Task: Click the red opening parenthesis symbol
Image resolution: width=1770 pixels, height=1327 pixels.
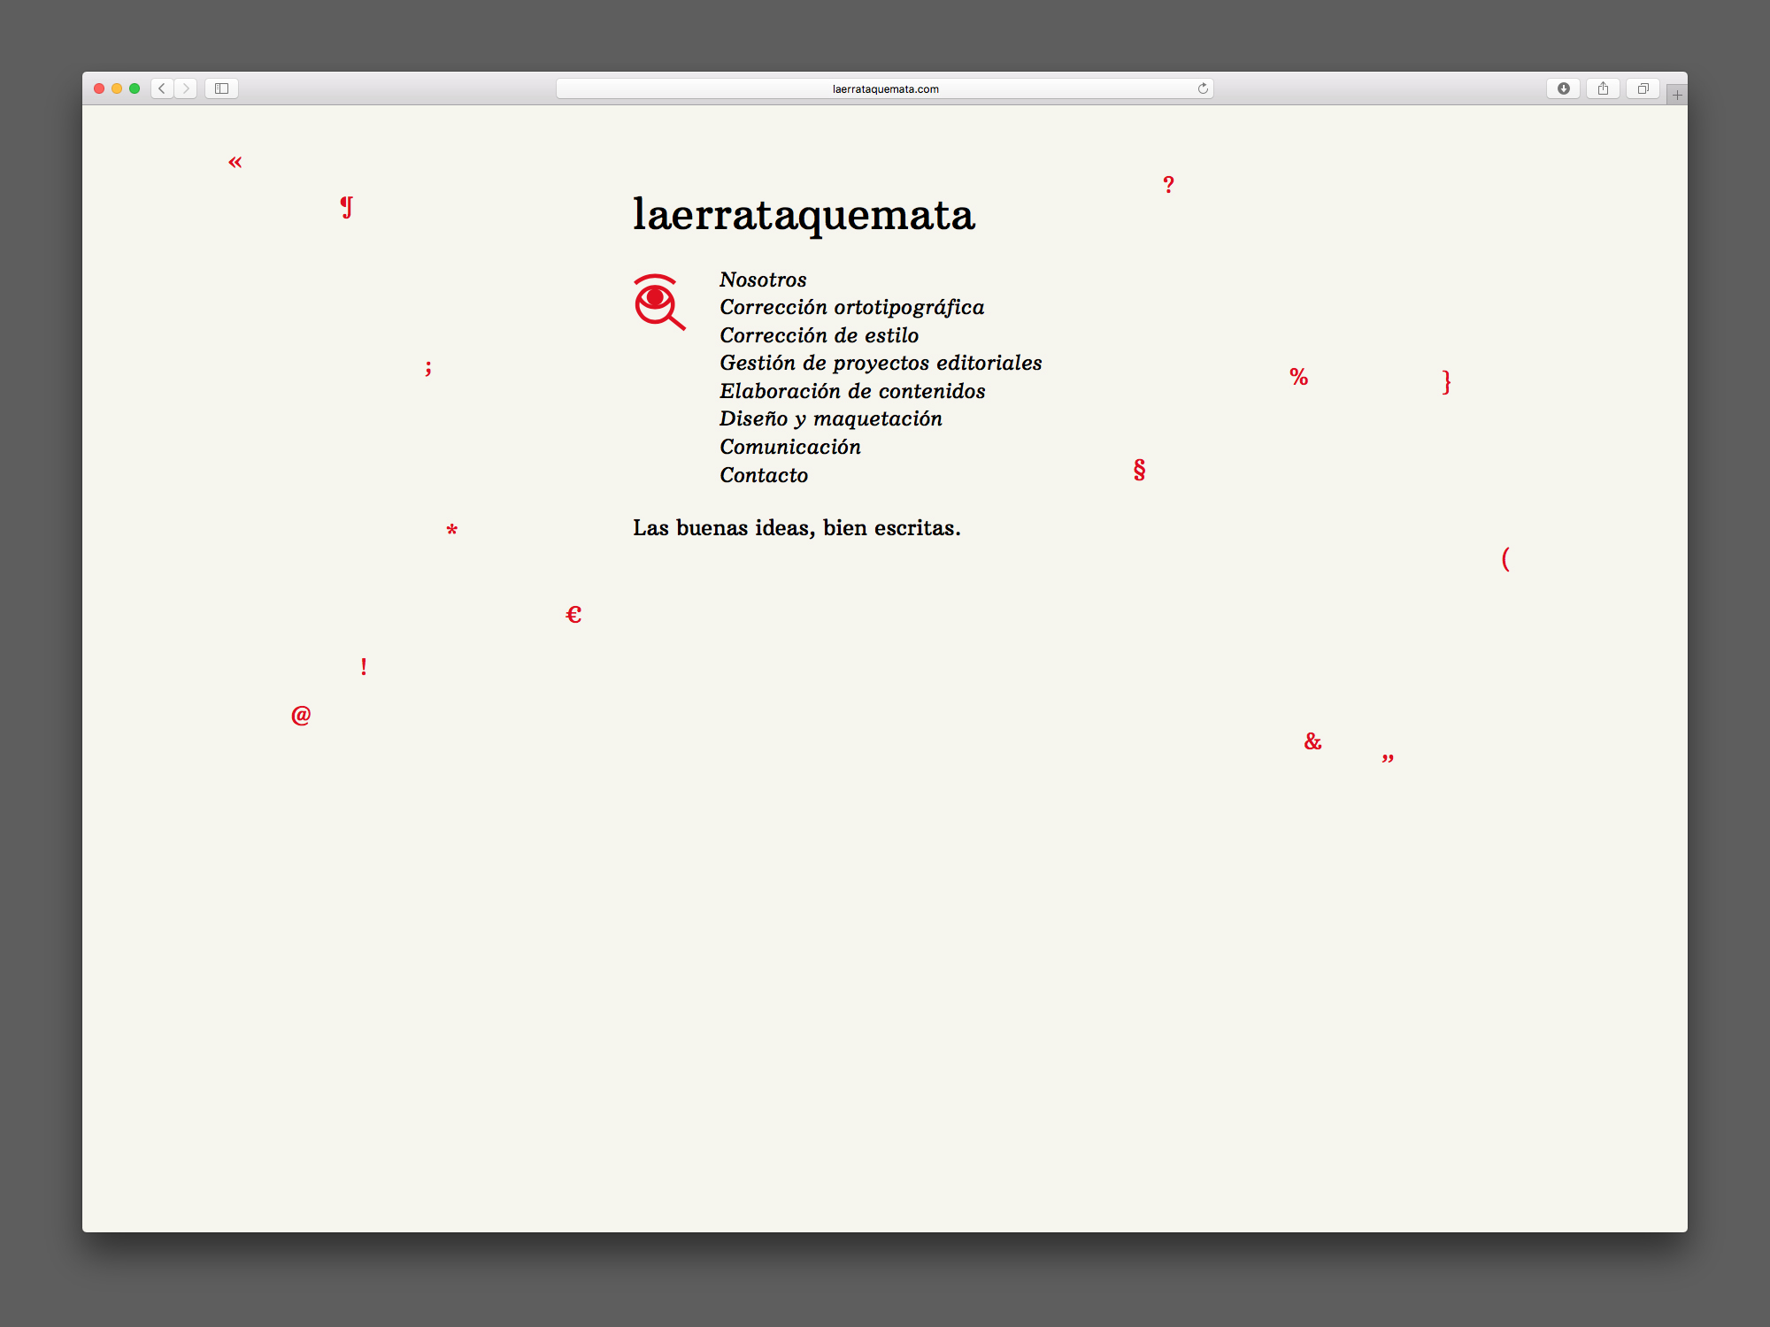Action: click(x=1505, y=558)
